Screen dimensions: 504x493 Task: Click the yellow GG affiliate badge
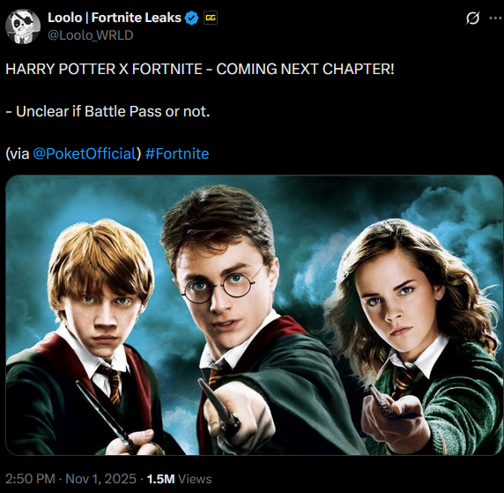[211, 18]
